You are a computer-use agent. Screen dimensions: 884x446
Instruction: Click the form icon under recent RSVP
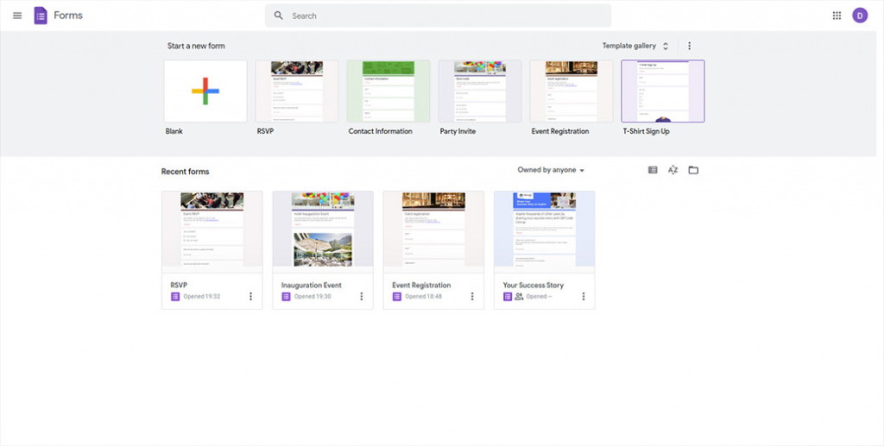175,297
